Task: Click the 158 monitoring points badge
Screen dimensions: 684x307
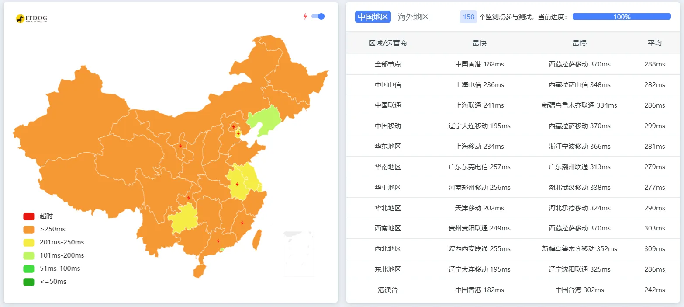Action: point(468,17)
